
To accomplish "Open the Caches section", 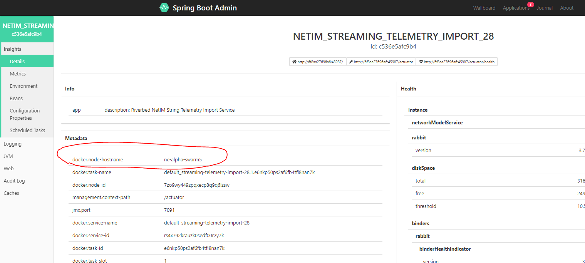I will tap(11, 193).
